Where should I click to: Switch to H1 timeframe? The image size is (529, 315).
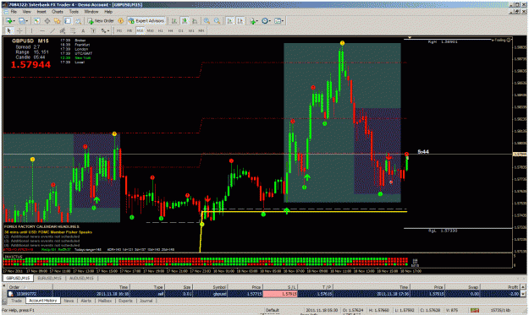pos(161,30)
